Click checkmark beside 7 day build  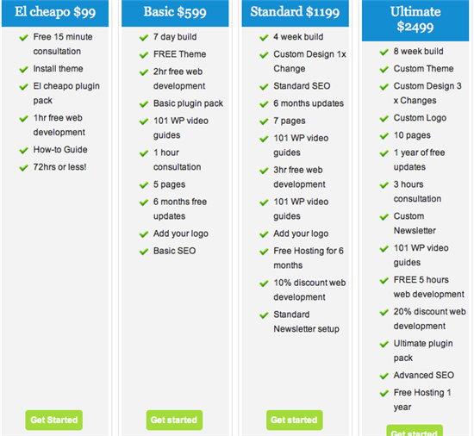[x=144, y=38]
